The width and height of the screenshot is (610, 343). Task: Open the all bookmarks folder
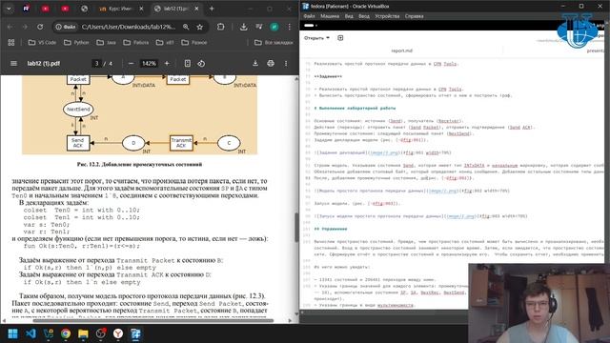(274, 42)
